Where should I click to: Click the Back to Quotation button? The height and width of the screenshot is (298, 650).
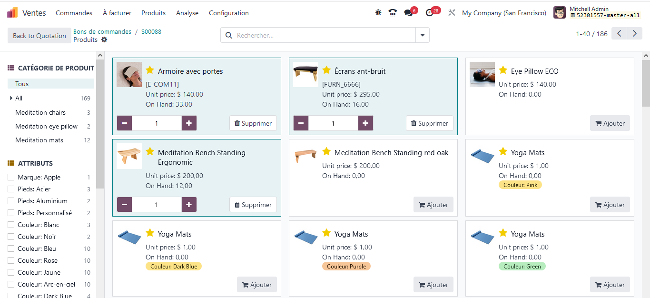(39, 35)
